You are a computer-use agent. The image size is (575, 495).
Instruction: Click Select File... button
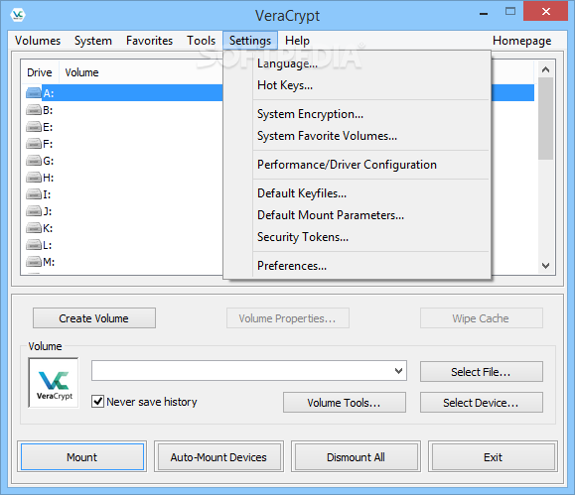[x=481, y=372]
